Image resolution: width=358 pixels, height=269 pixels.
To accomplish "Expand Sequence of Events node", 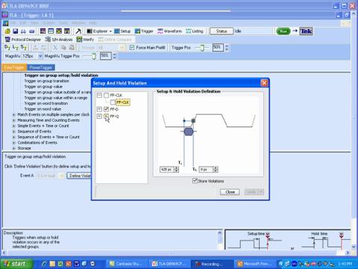I will point(14,132).
